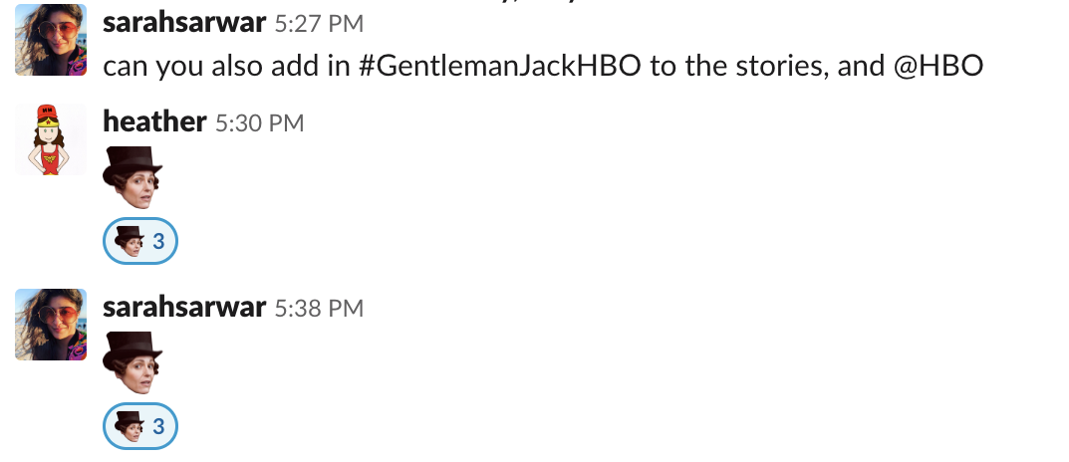Open the 5:27 PM timestamp link
This screenshot has height=462, width=1069.
319,24
